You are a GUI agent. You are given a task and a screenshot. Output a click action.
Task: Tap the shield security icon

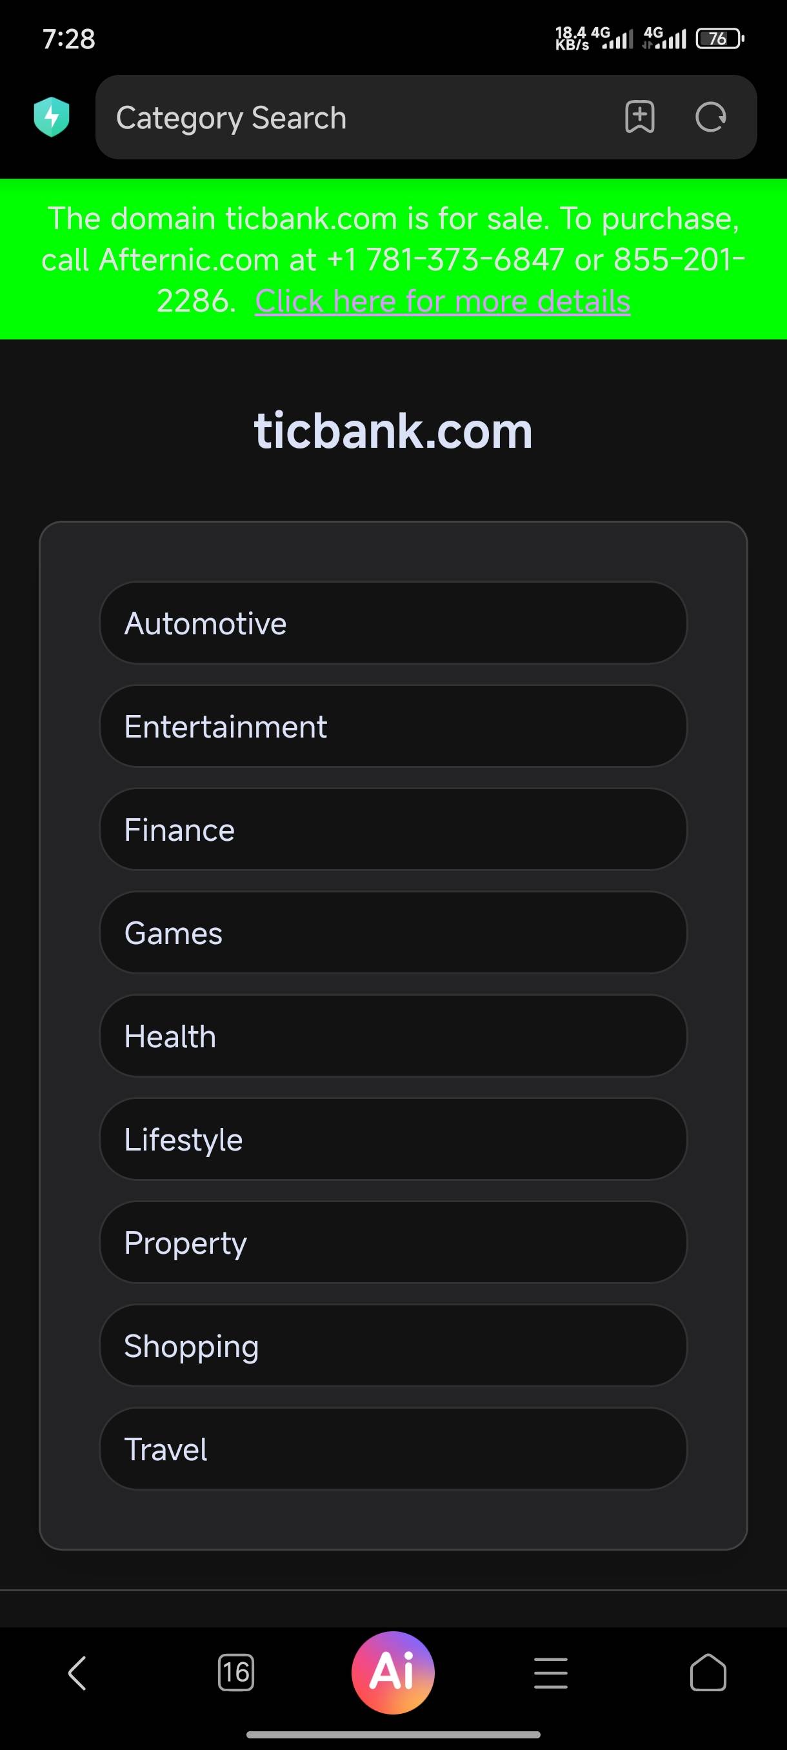tap(52, 117)
